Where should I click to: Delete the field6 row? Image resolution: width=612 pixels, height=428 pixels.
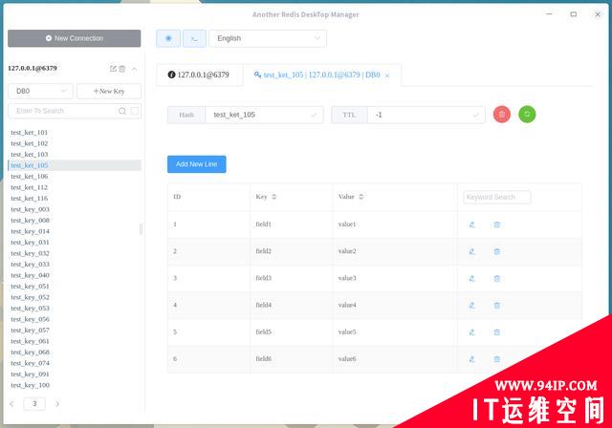click(x=497, y=359)
